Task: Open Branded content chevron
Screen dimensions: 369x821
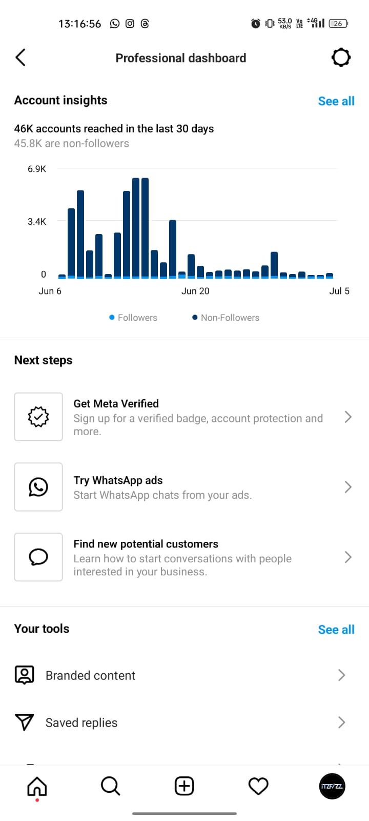Action: pyautogui.click(x=342, y=675)
